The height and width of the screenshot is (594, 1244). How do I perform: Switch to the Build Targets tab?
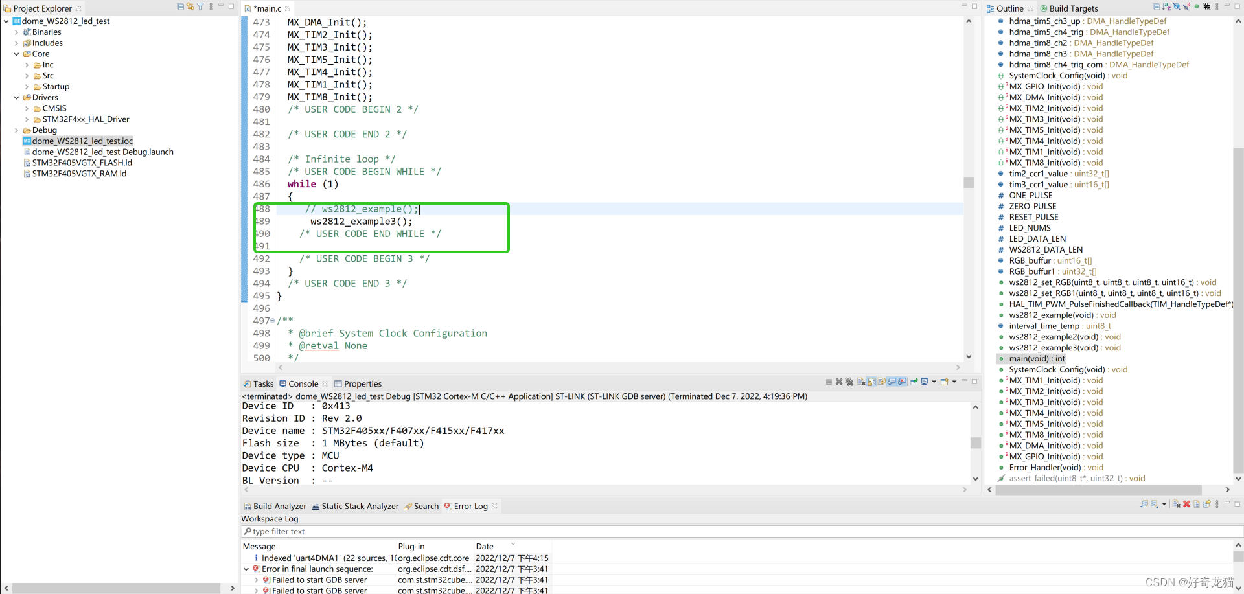1073,8
